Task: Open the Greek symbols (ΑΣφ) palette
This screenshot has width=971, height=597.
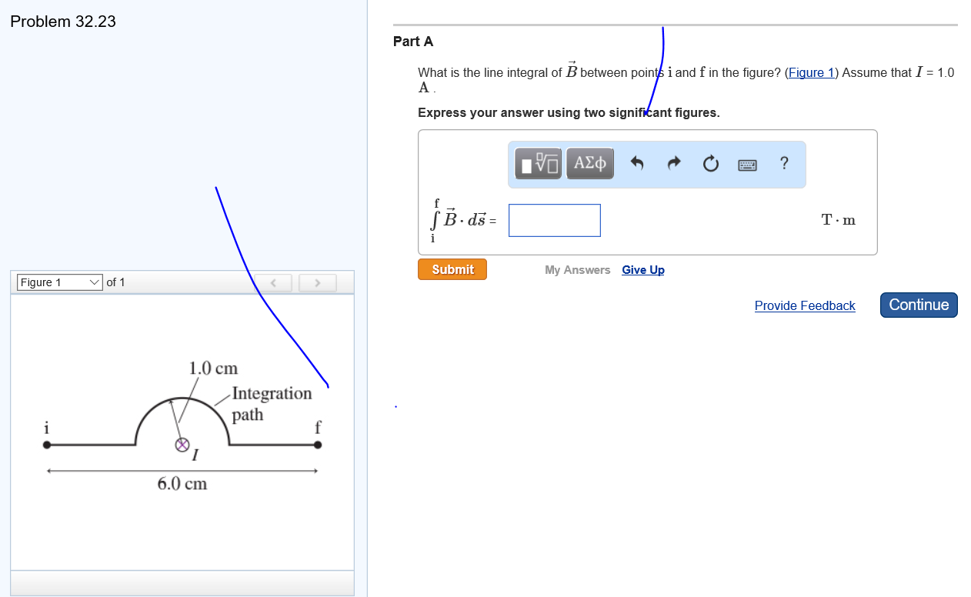Action: [x=589, y=163]
